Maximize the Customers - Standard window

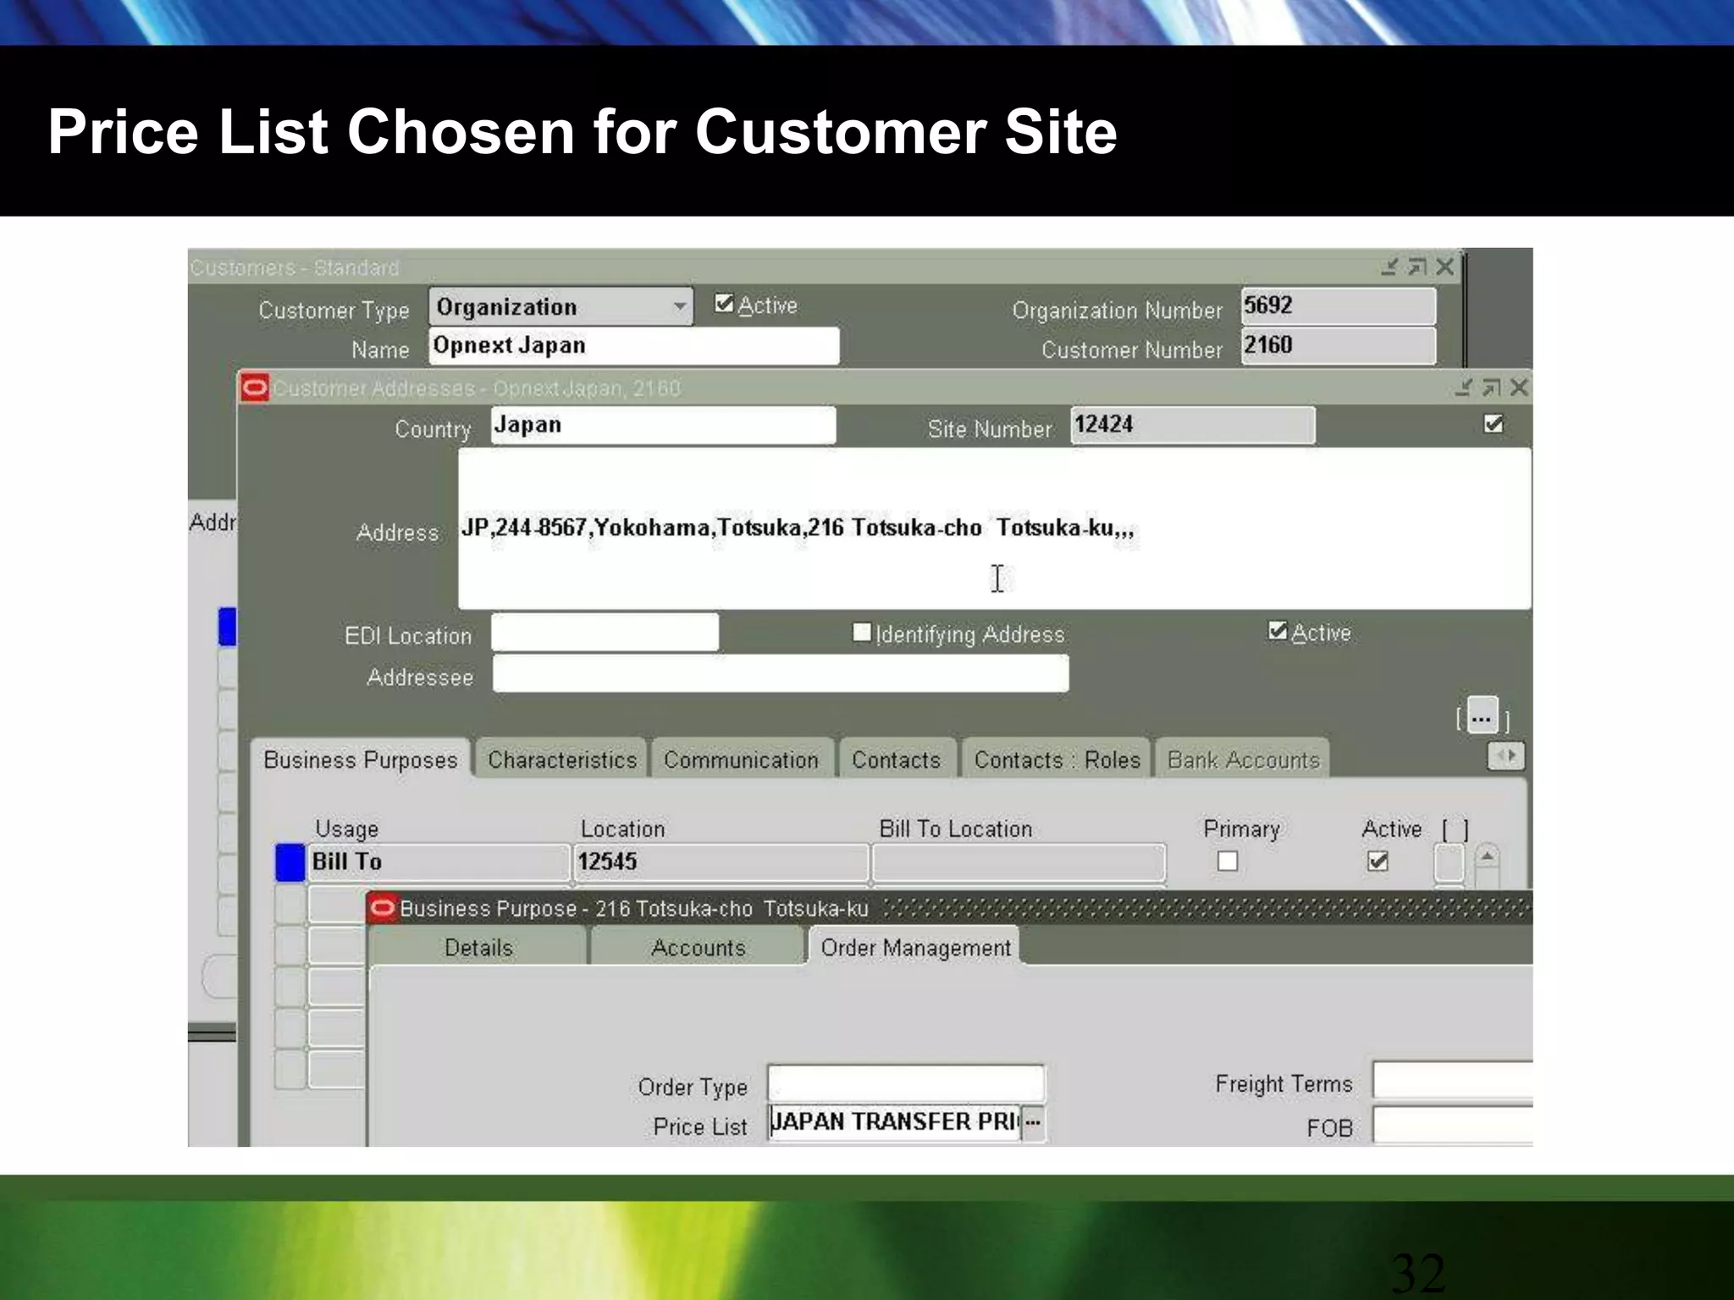[1417, 267]
